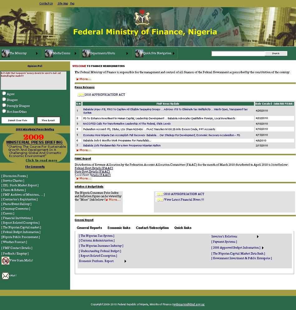Viewport: 296px width, 310px height.
Task: Click red arrow icon of Inflation section More
Action: click(x=106, y=200)
